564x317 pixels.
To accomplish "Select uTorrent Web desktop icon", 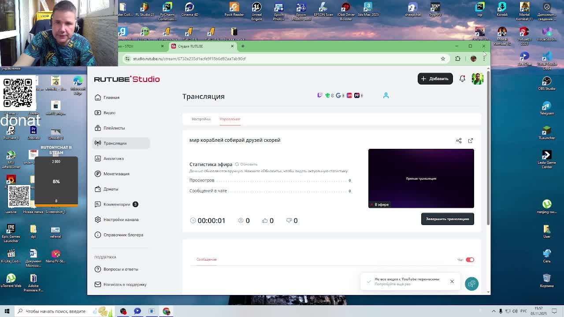I will 11,280.
